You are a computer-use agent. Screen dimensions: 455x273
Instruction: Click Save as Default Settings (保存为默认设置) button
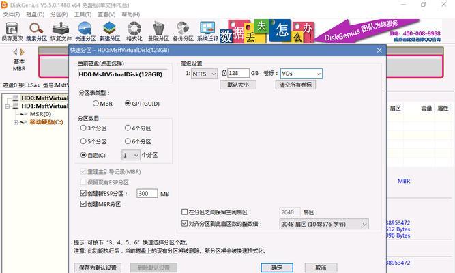[98, 268]
